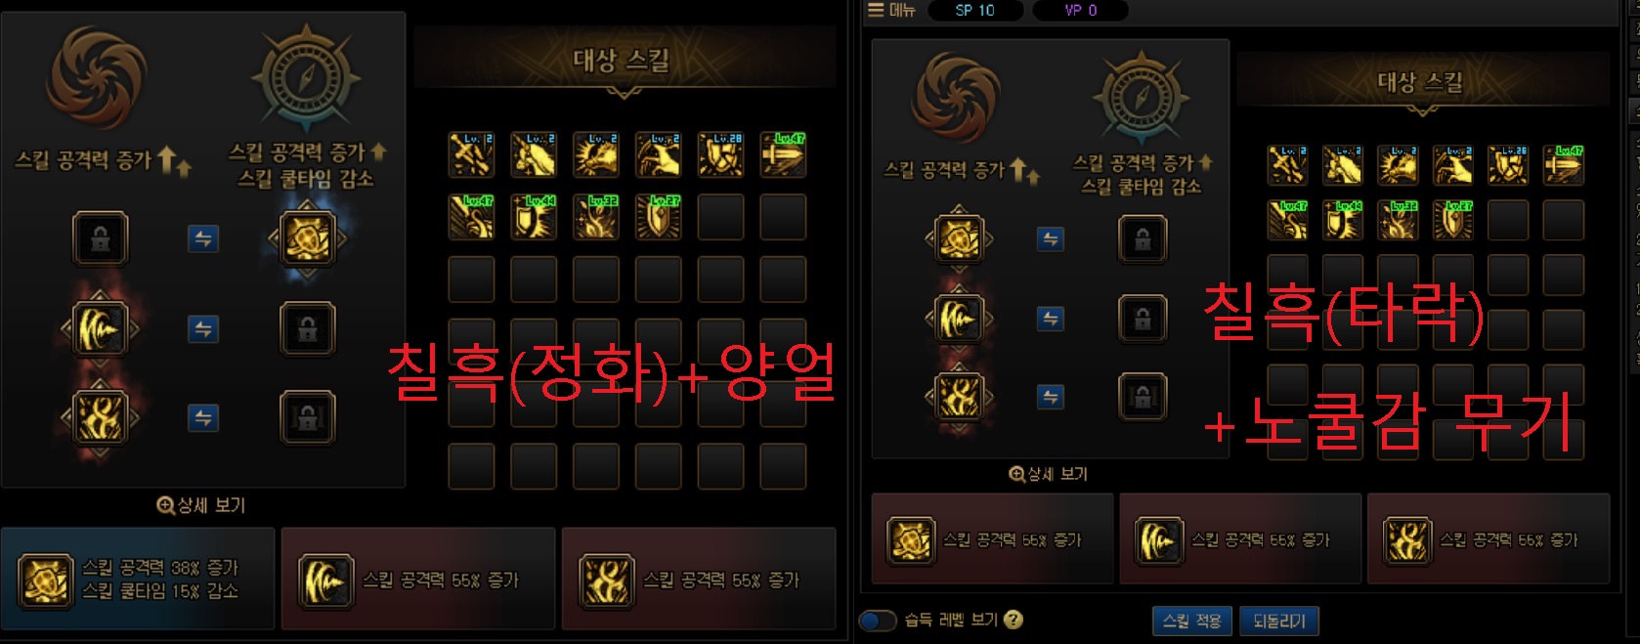This screenshot has height=644, width=1640.
Task: Click the top locked slot in left panel
Action: click(x=101, y=238)
